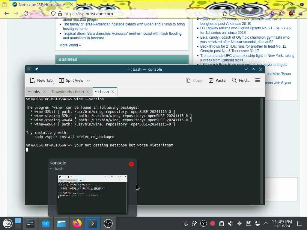Open Tropical Storm Sara Honduras headline
This screenshot has height=230, width=307.
pyautogui.click(x=122, y=36)
